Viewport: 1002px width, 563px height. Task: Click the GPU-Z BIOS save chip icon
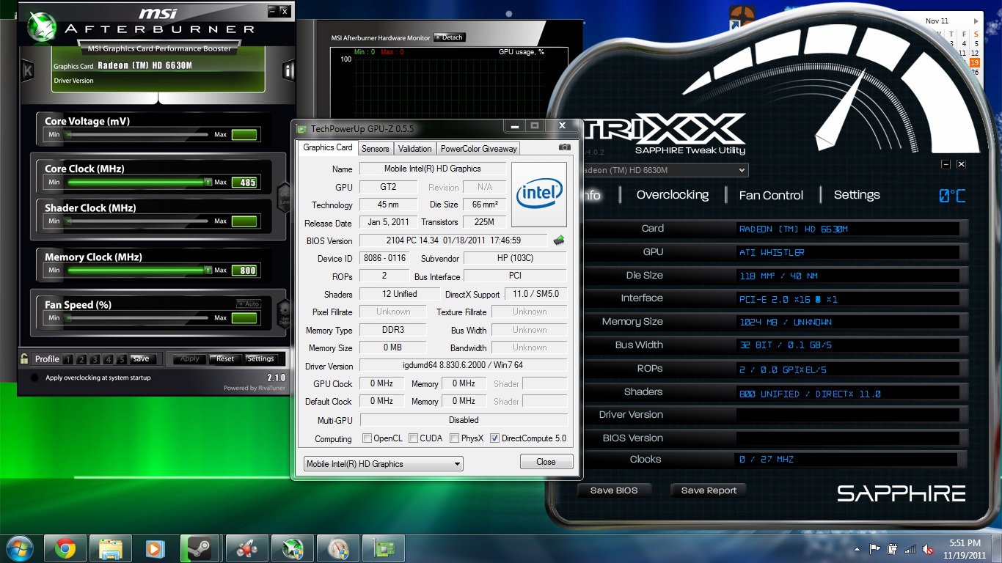pyautogui.click(x=559, y=240)
